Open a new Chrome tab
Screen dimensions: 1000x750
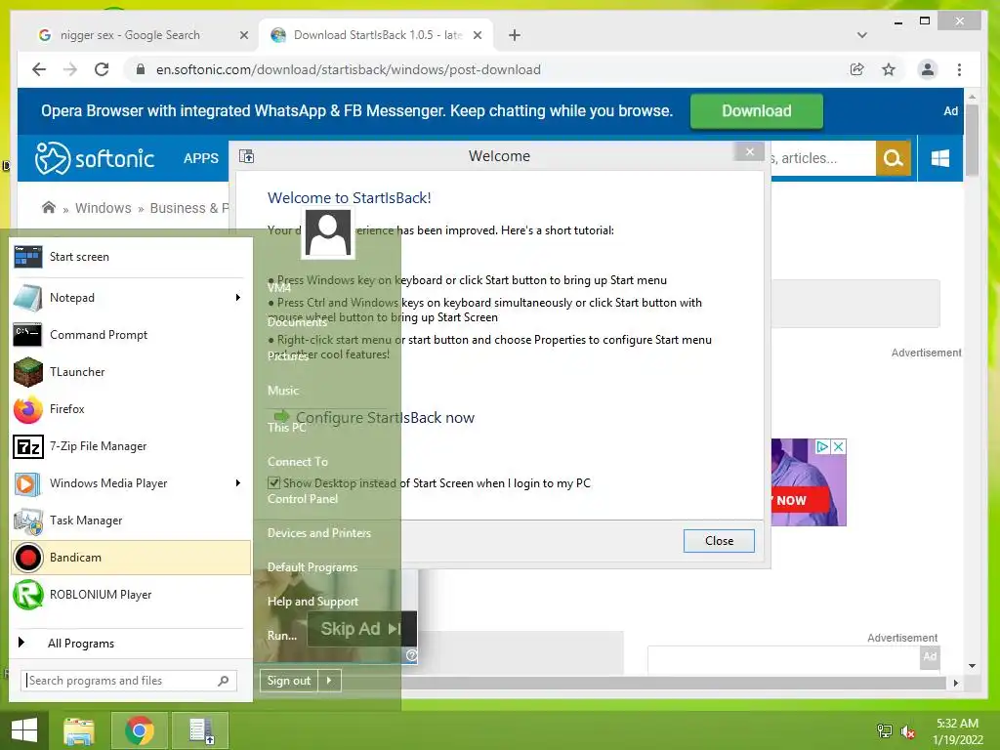[x=515, y=35]
